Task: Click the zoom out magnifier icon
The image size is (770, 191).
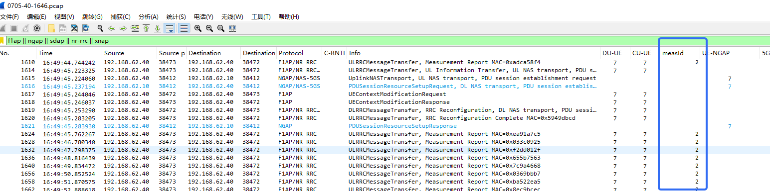Action: (209, 28)
